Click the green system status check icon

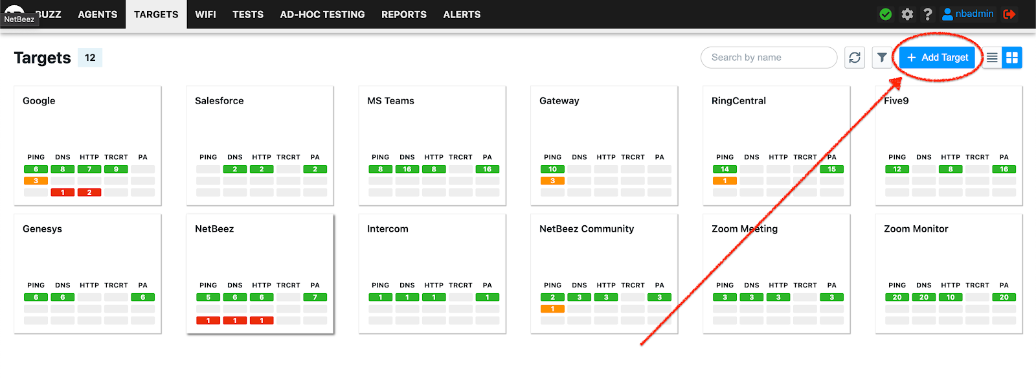[886, 14]
